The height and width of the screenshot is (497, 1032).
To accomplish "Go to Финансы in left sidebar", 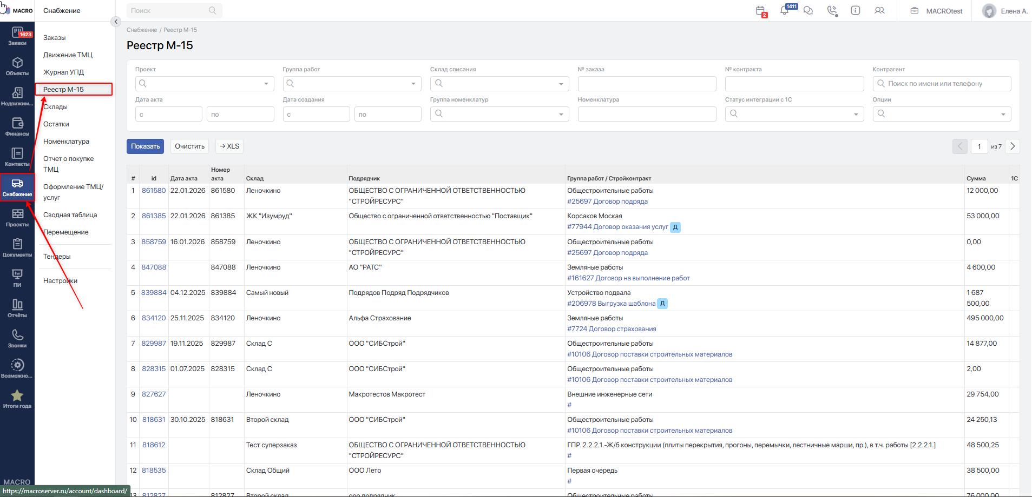I will point(17,127).
